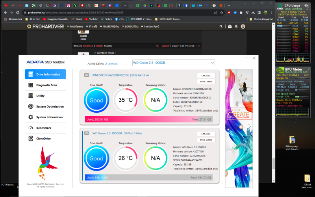Click the 'Válasz' reply link on post #50038
The width and height of the screenshot is (315, 197).
tap(165, 46)
